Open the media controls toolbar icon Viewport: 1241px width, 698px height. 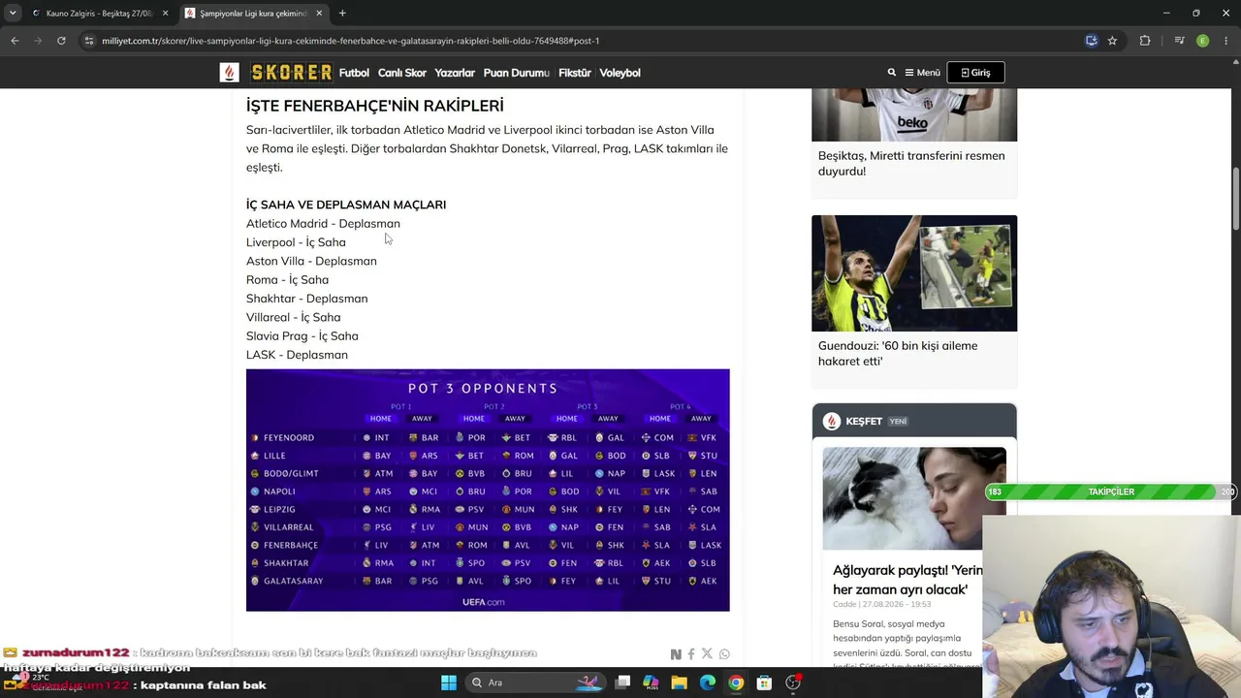1179,41
